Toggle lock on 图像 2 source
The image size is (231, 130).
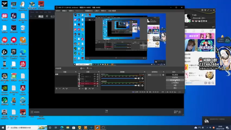97,79
